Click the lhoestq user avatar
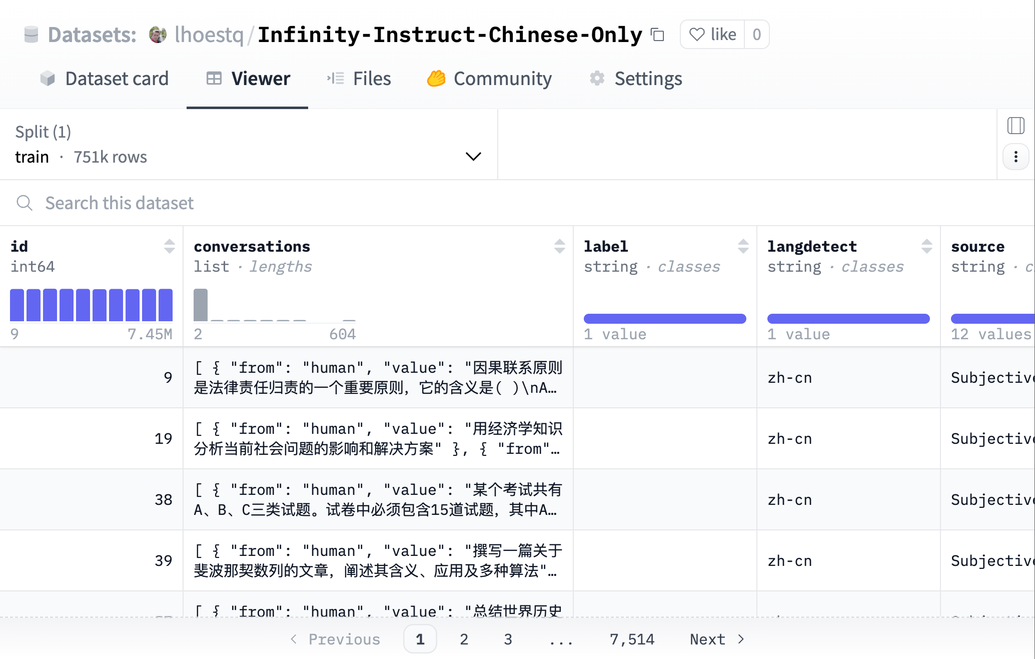The image size is (1035, 659). pos(158,35)
